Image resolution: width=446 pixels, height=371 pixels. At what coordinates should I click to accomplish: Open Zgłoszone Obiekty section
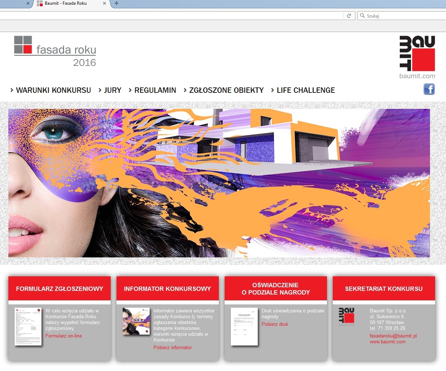(x=226, y=90)
